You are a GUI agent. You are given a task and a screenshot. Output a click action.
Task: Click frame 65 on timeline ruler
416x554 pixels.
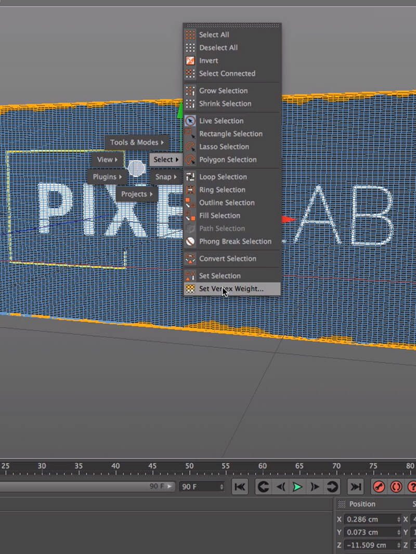[x=300, y=466]
